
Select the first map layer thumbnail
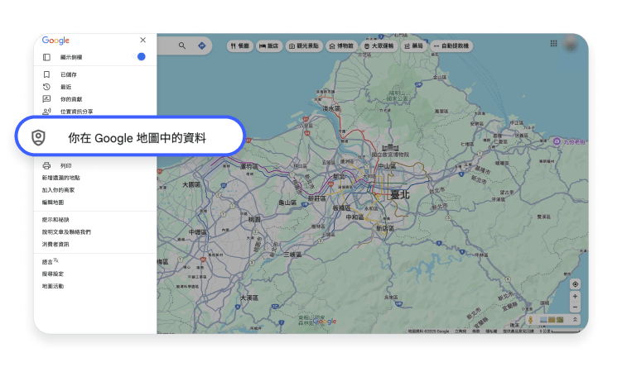coord(543,320)
